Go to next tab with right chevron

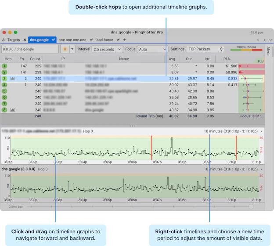(264, 40)
